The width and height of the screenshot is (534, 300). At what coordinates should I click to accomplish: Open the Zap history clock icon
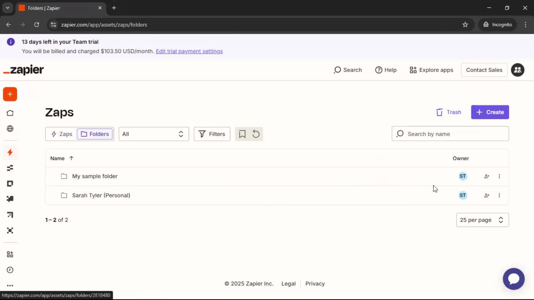[10, 270]
